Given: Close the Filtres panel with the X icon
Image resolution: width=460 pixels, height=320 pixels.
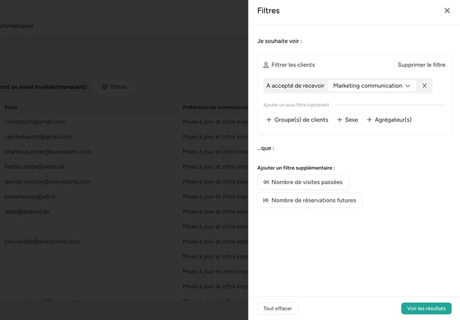Looking at the screenshot, I should click(447, 10).
